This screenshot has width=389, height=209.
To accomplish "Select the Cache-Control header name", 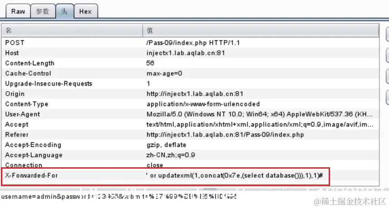I will point(28,73).
